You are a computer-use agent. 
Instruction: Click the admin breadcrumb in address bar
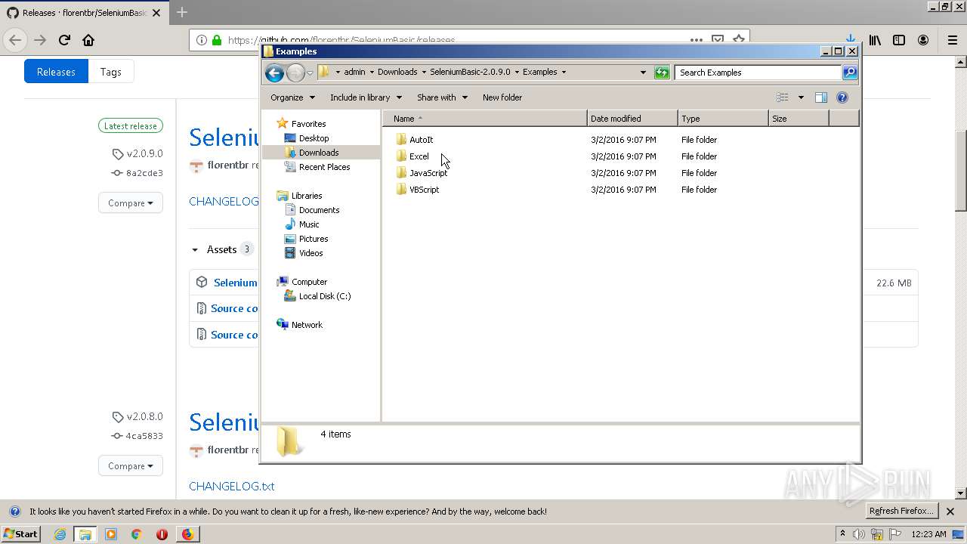click(x=354, y=73)
